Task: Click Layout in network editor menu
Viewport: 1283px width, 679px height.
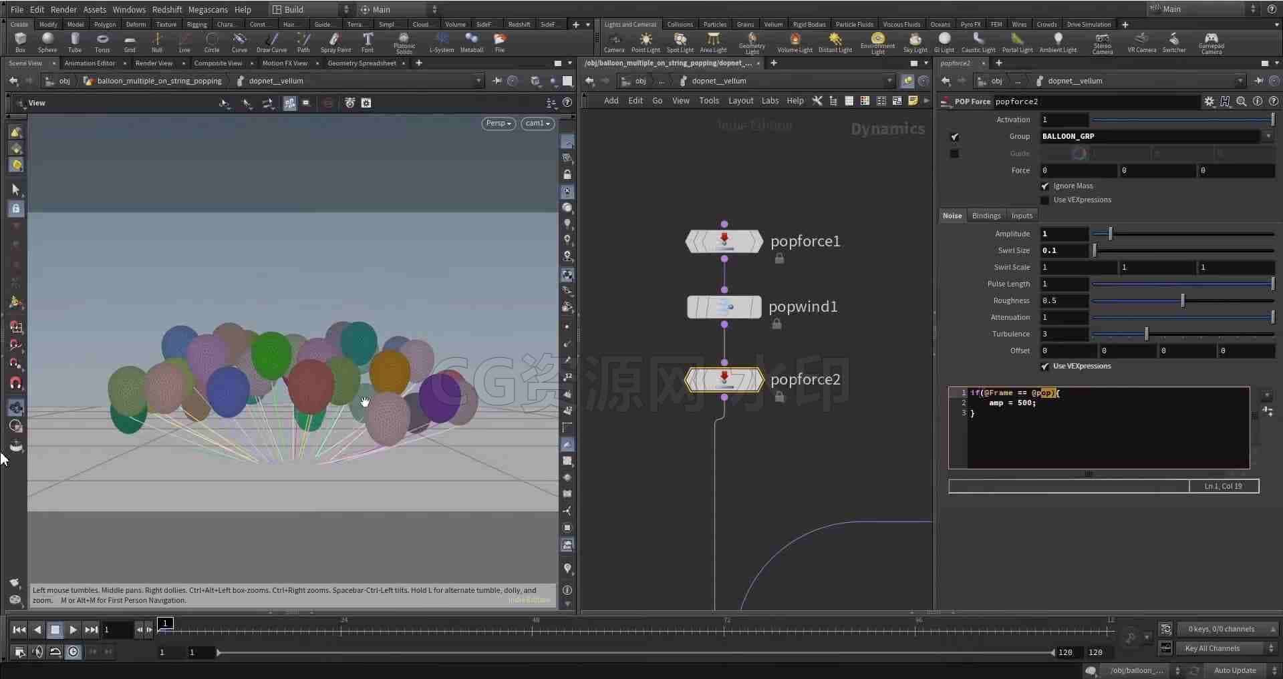Action: (740, 101)
